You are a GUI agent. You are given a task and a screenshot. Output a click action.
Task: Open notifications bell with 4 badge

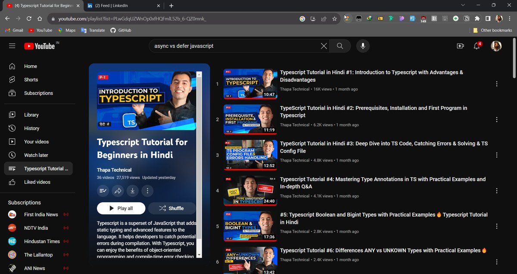[x=477, y=46]
